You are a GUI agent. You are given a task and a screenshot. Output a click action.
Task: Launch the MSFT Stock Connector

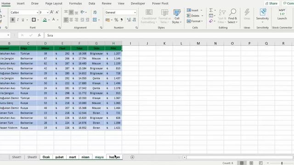(x=282, y=14)
